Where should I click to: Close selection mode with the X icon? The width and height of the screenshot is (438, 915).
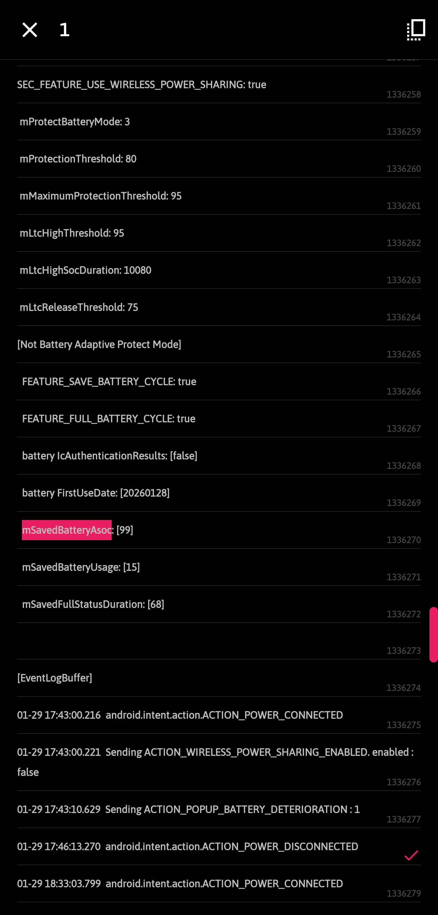click(30, 30)
